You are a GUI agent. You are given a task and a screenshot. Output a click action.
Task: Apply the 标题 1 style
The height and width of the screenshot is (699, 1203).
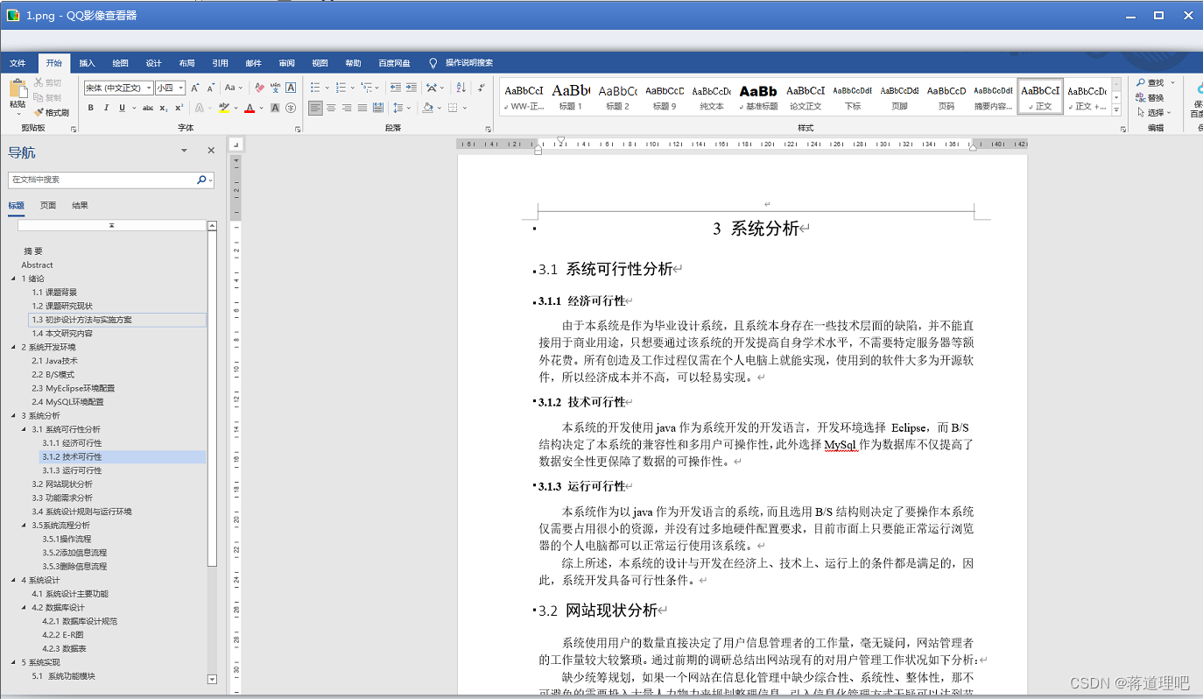[x=571, y=95]
